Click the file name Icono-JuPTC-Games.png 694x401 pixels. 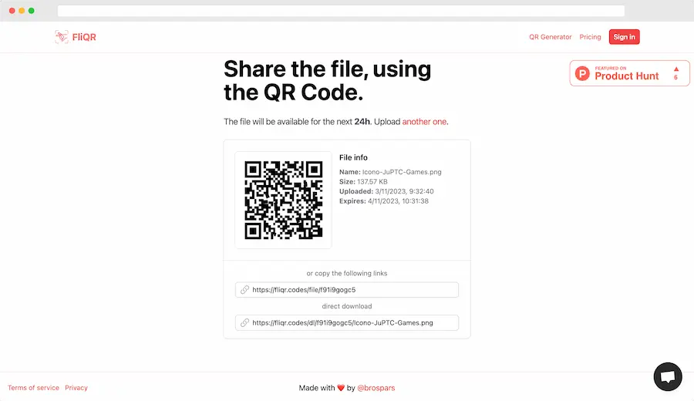point(402,172)
